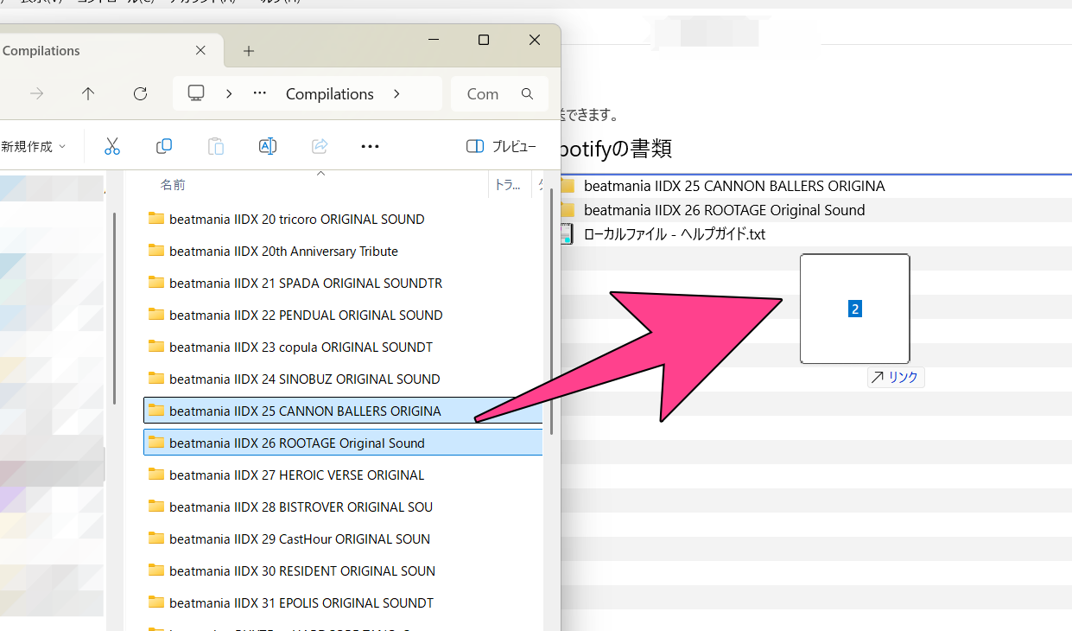Click folder icon of IIDX 29 CastHour row
Viewport: 1072px width, 631px height.
pos(156,539)
